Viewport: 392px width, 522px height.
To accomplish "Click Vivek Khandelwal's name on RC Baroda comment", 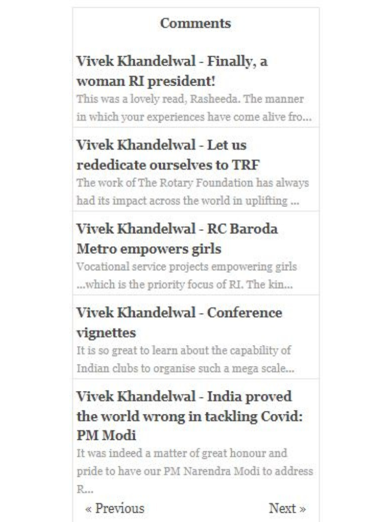I will (136, 229).
